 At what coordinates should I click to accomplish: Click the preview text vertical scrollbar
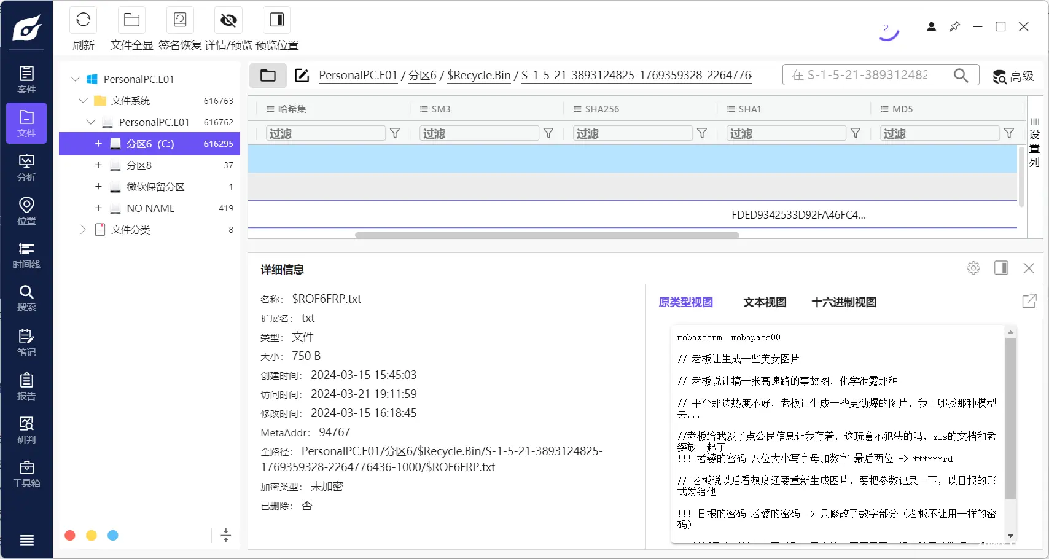point(1010,418)
